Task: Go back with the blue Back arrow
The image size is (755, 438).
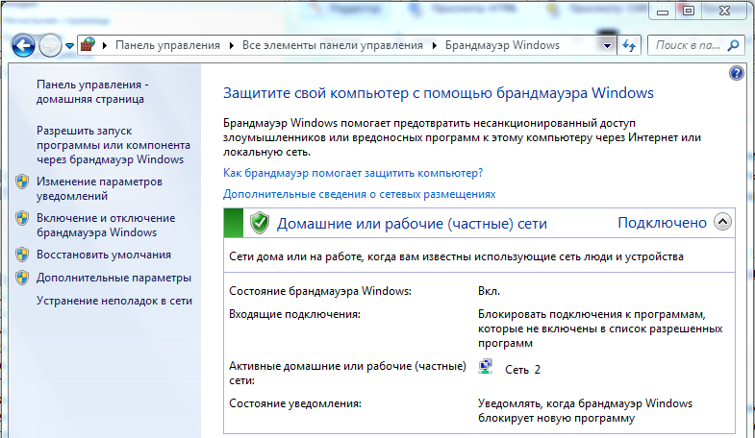Action: [x=23, y=46]
